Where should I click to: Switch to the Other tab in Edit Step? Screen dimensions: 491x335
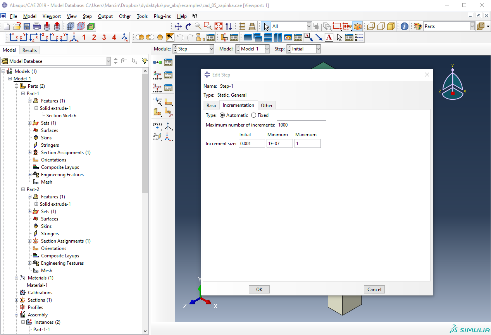click(267, 105)
